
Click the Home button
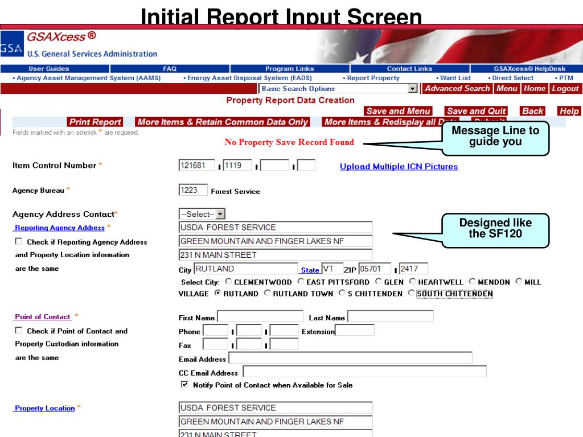point(534,88)
